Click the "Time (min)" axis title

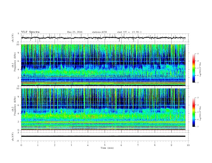click(x=107, y=148)
